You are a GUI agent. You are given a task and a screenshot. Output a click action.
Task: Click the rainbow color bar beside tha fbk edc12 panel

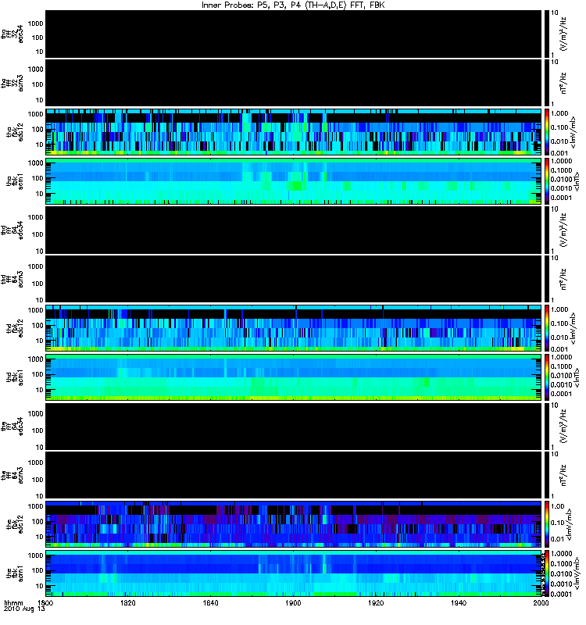pyautogui.click(x=548, y=132)
